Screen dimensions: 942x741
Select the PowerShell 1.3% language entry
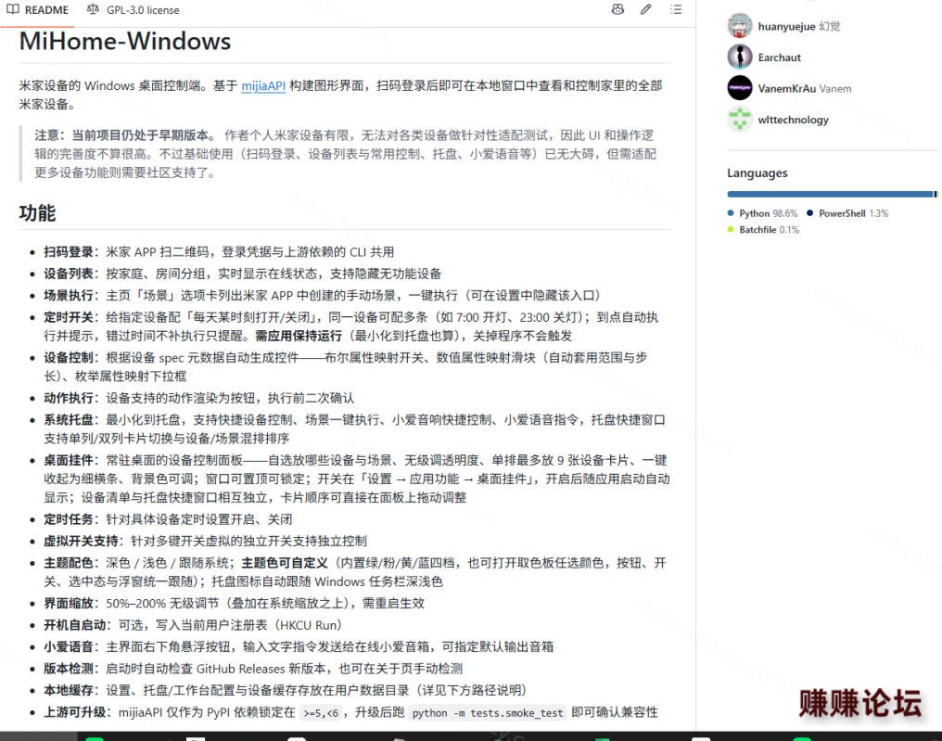847,213
